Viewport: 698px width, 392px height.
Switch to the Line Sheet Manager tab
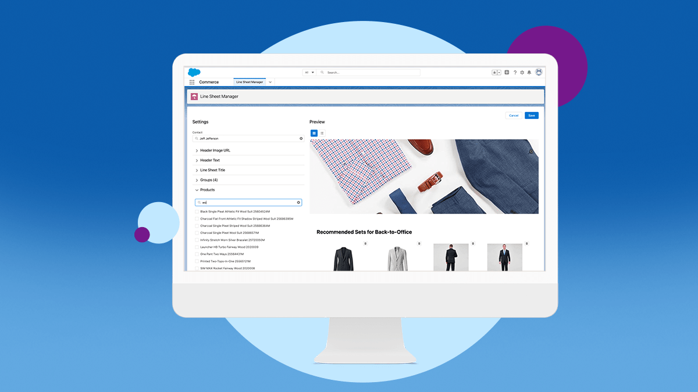(250, 82)
